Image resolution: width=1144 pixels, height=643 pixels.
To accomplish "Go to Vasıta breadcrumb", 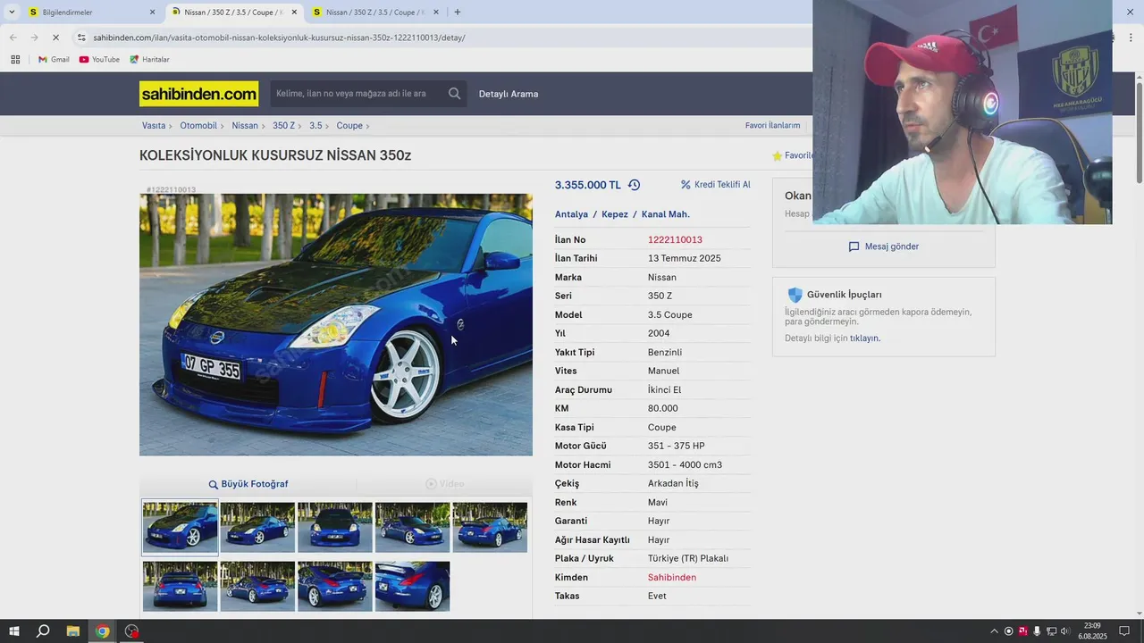I will pyautogui.click(x=154, y=126).
